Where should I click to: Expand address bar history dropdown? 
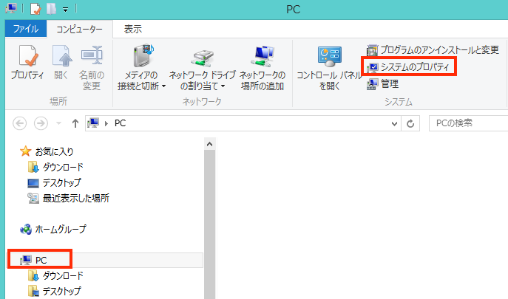(394, 123)
